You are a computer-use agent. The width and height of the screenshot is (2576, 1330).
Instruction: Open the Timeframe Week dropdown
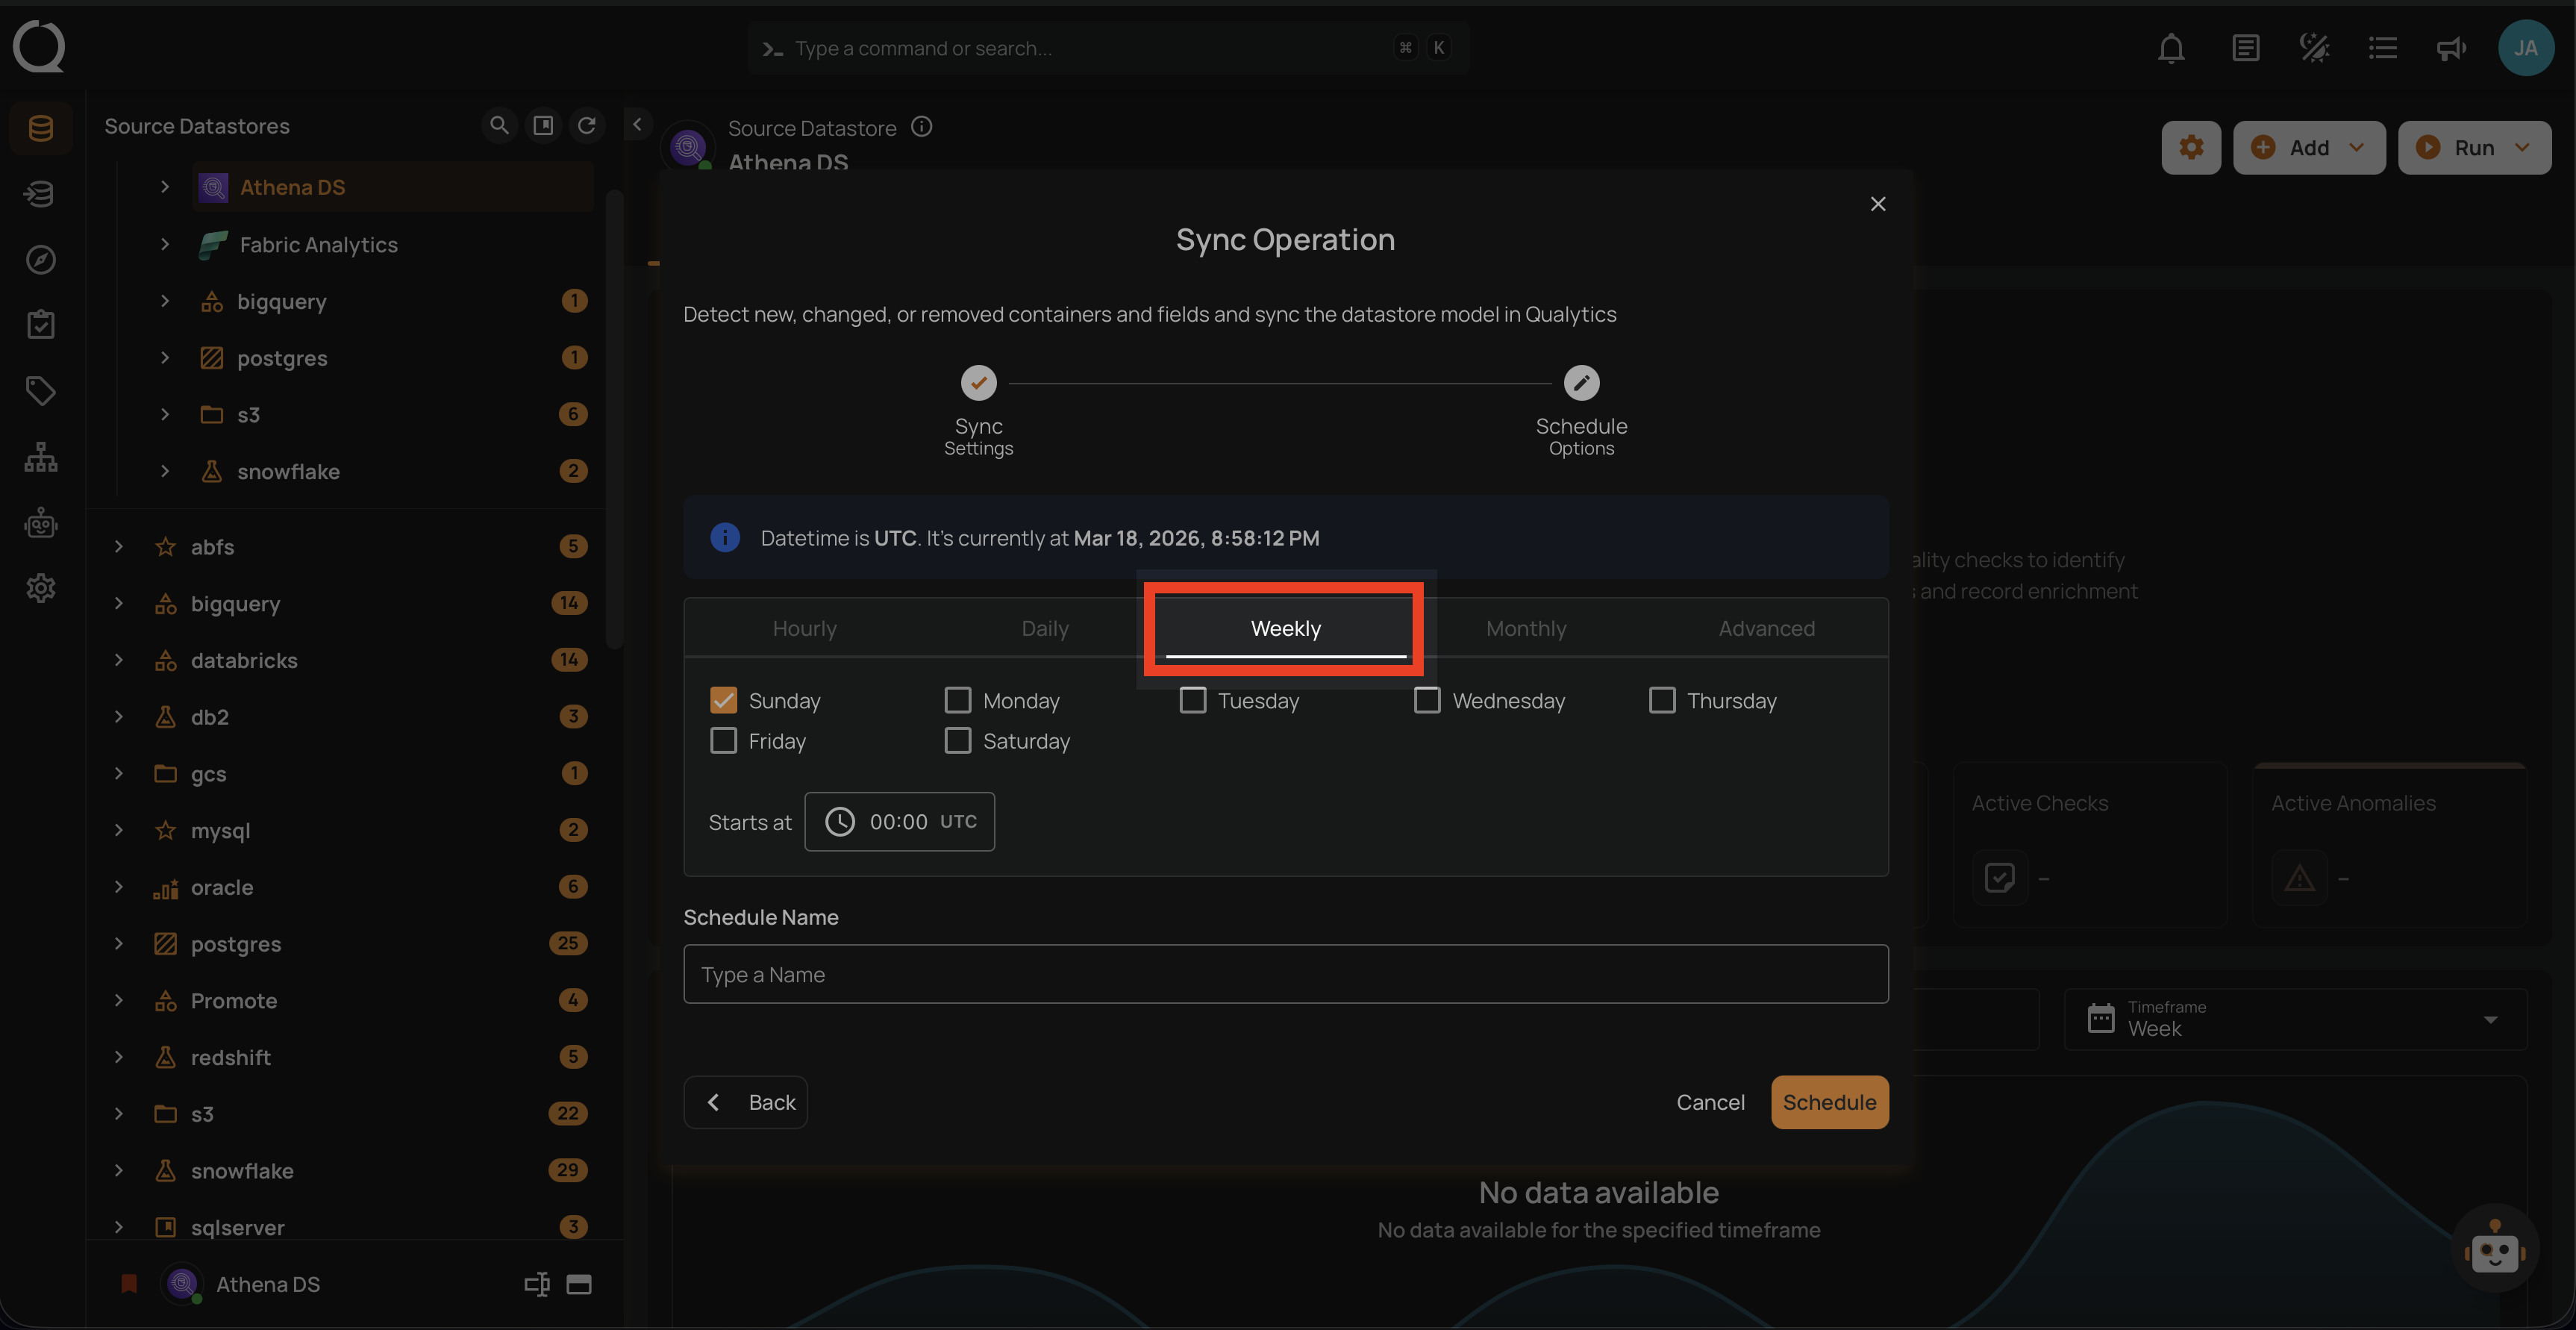(x=2295, y=1019)
